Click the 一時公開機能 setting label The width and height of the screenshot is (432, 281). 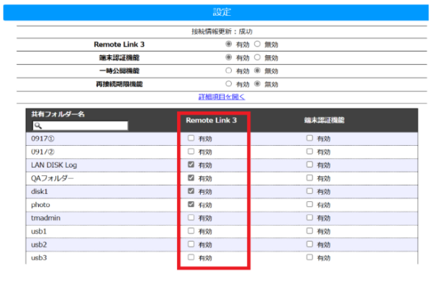120,71
